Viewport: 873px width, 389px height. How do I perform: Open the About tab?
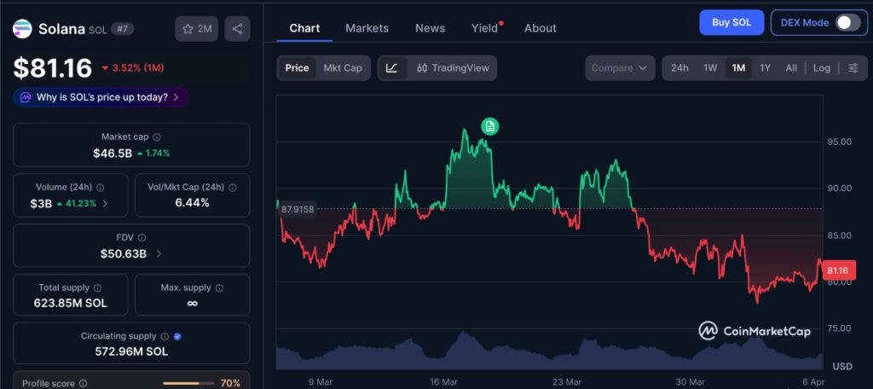point(540,28)
